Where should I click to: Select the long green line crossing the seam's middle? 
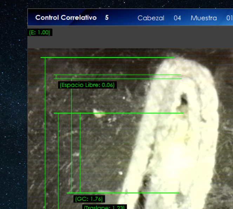[118, 113]
